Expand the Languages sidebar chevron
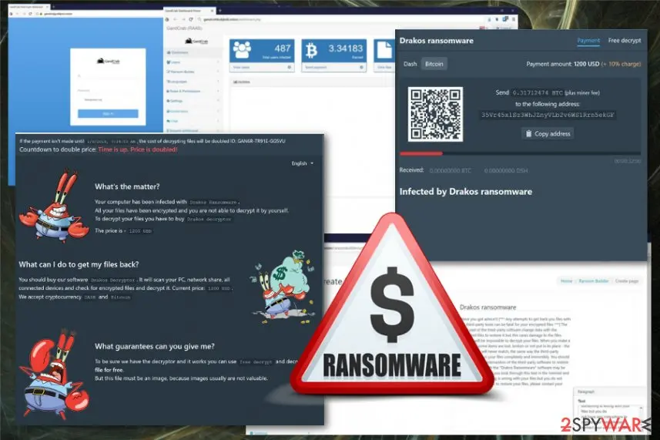 (218, 82)
